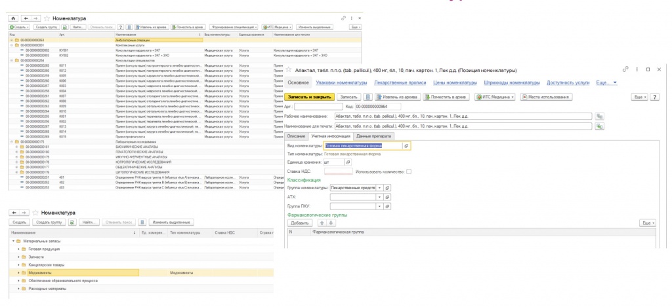Switch to Описание tab

coord(296,136)
